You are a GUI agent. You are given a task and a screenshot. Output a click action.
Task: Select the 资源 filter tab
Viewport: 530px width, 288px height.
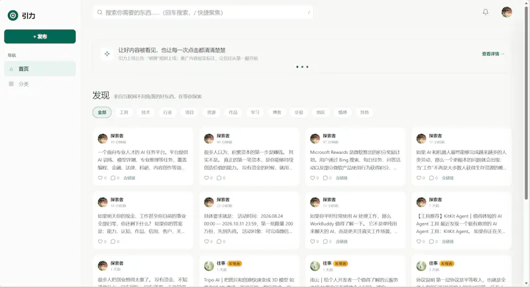pos(211,112)
